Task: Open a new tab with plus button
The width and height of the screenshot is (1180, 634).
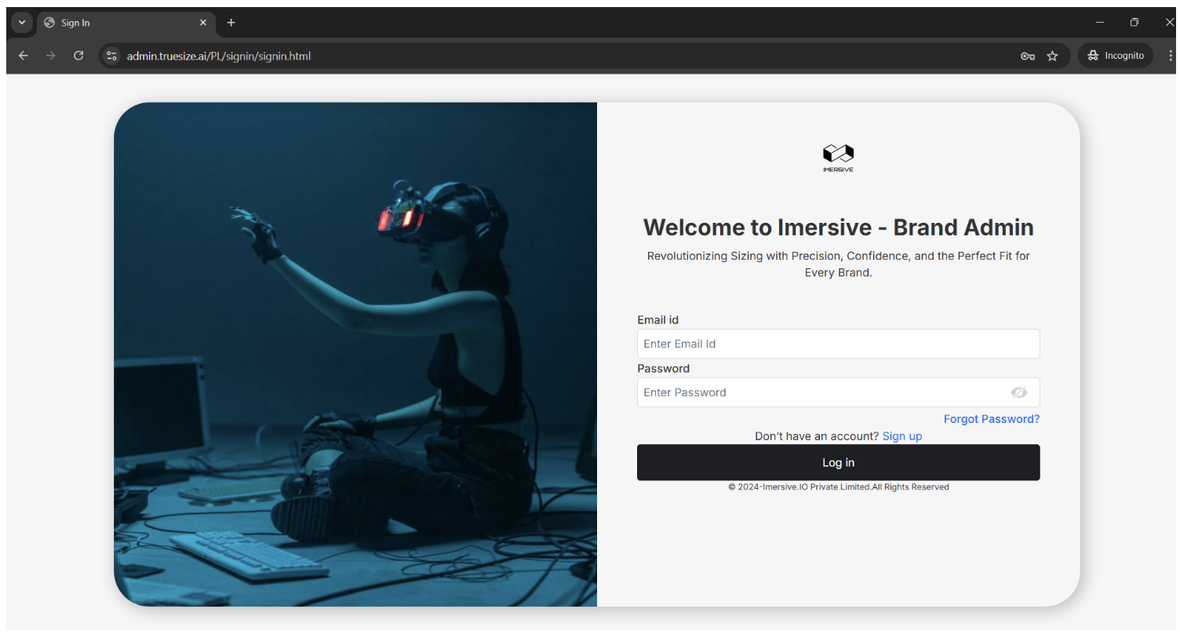Action: pyautogui.click(x=231, y=23)
